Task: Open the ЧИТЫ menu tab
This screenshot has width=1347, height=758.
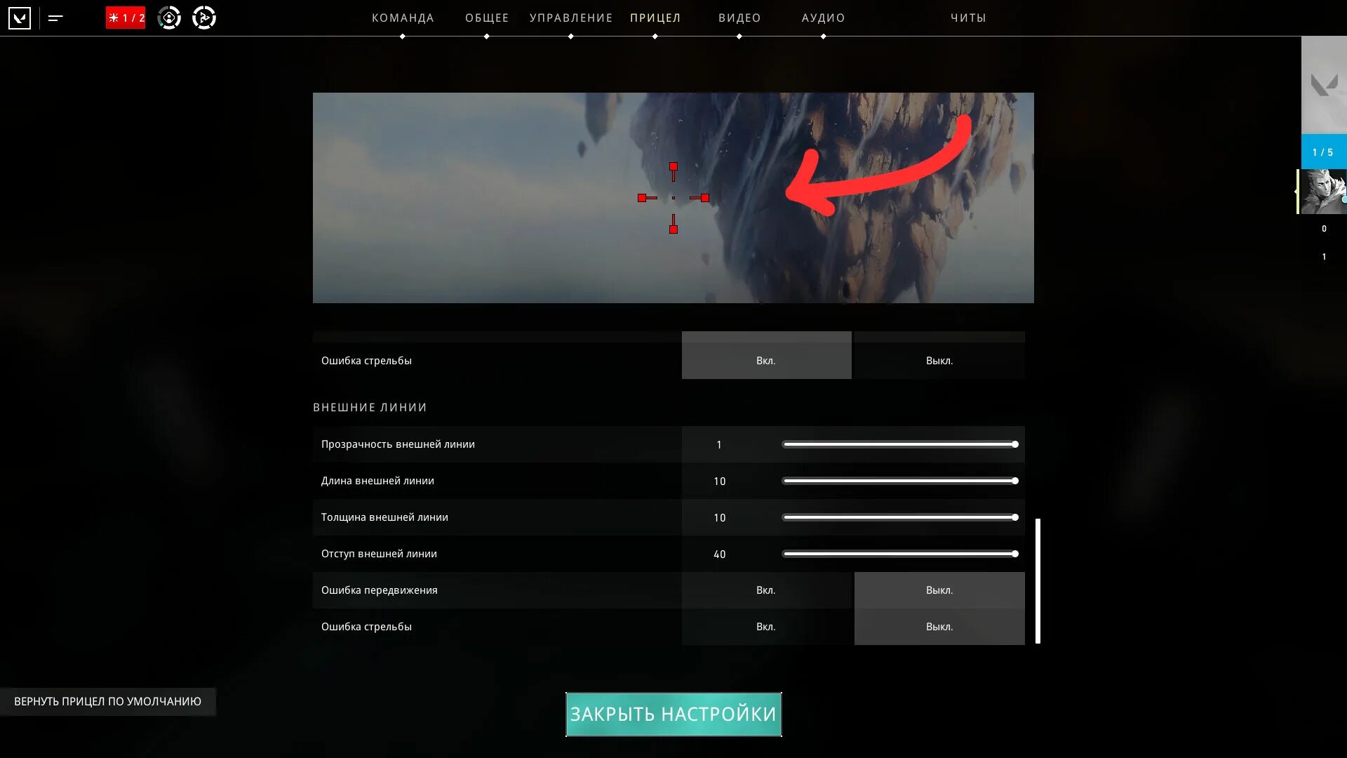Action: click(967, 18)
